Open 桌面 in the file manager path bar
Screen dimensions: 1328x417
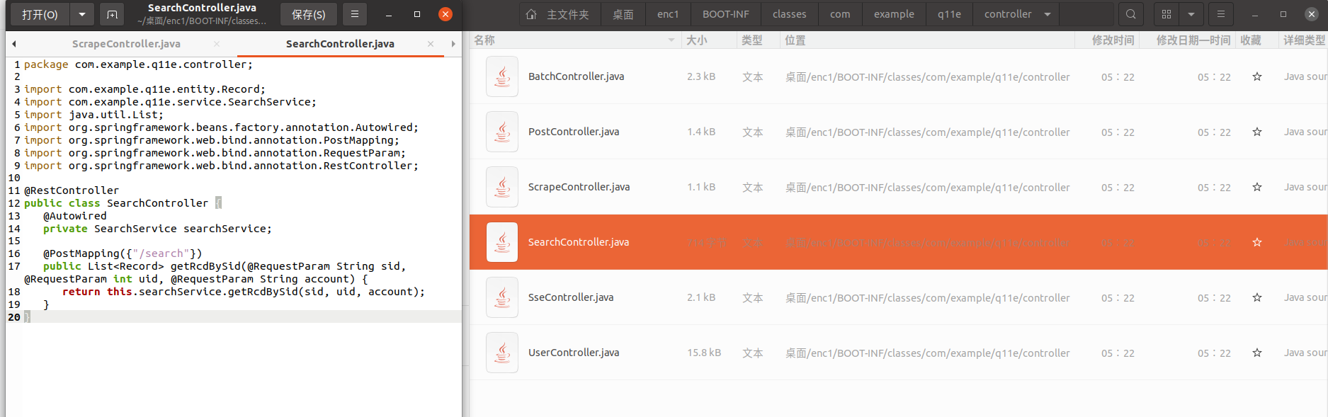[623, 14]
